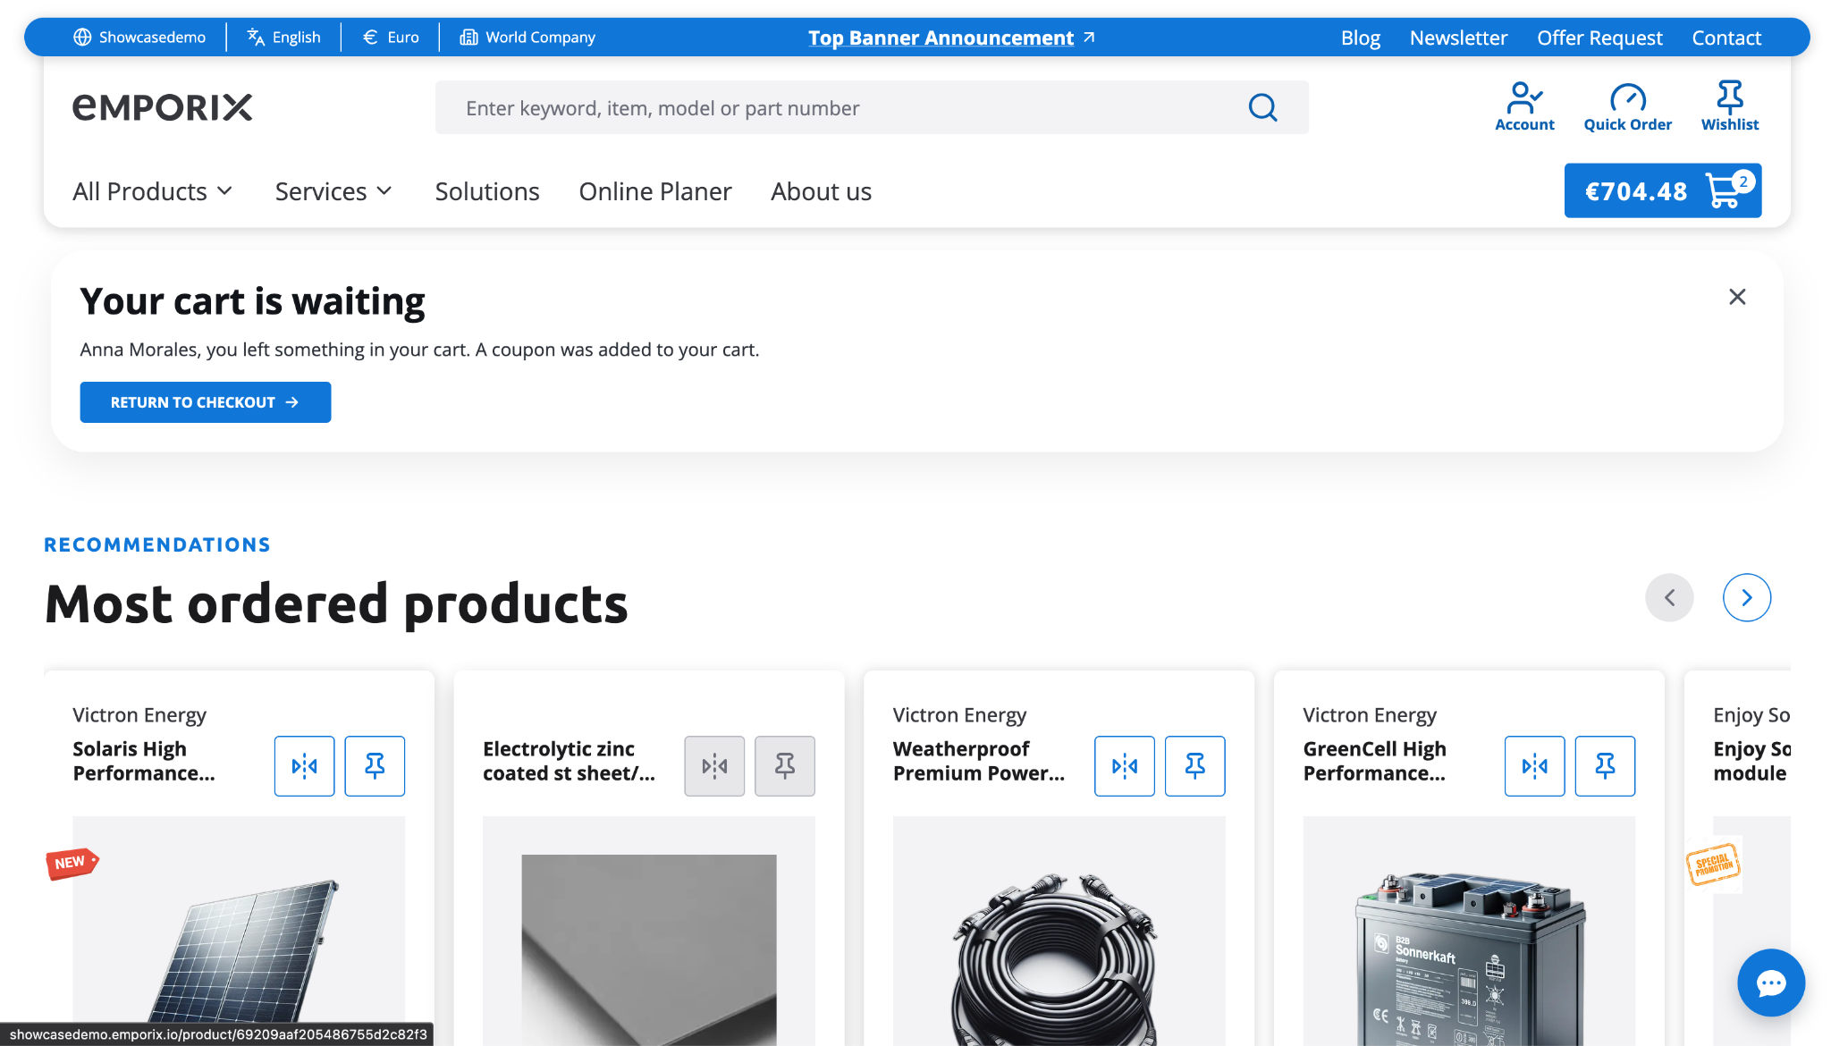This screenshot has height=1046, width=1831.
Task: Go to About us
Action: [821, 191]
